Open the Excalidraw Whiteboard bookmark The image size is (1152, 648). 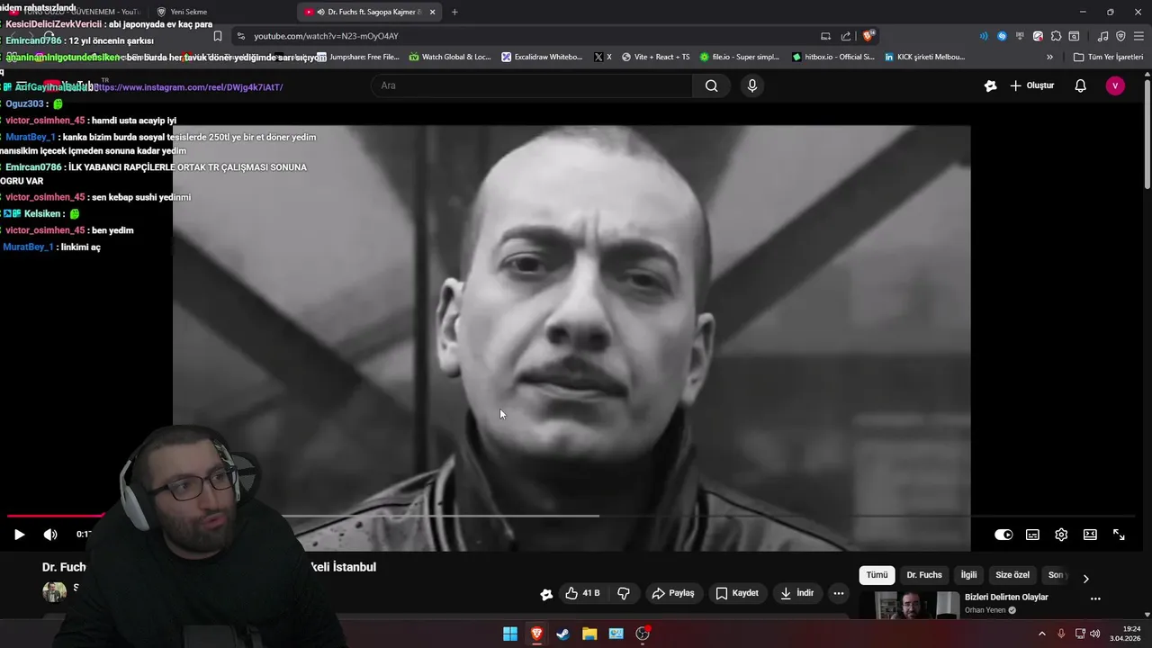point(542,57)
